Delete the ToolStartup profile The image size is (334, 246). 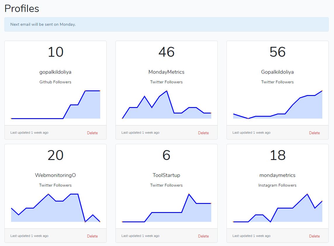[203, 236]
